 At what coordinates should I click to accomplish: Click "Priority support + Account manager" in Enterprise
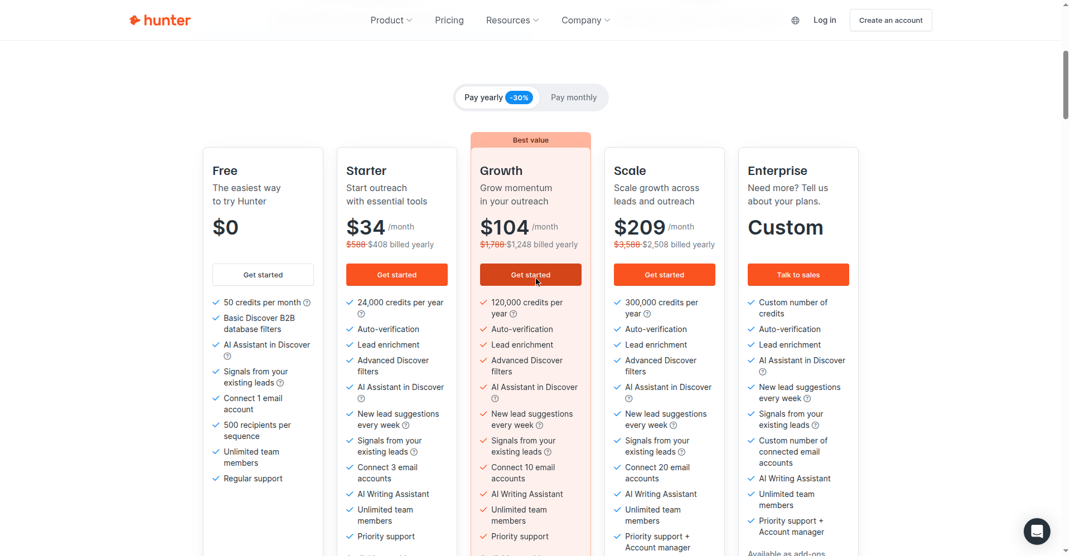(792, 526)
